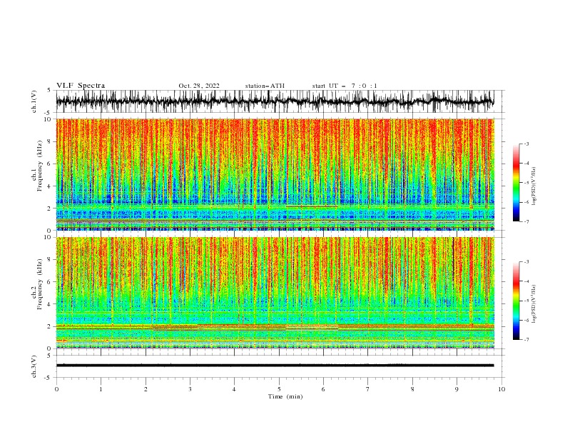
Task: Click the ch.2 spectrogram panel
Action: click(275, 293)
